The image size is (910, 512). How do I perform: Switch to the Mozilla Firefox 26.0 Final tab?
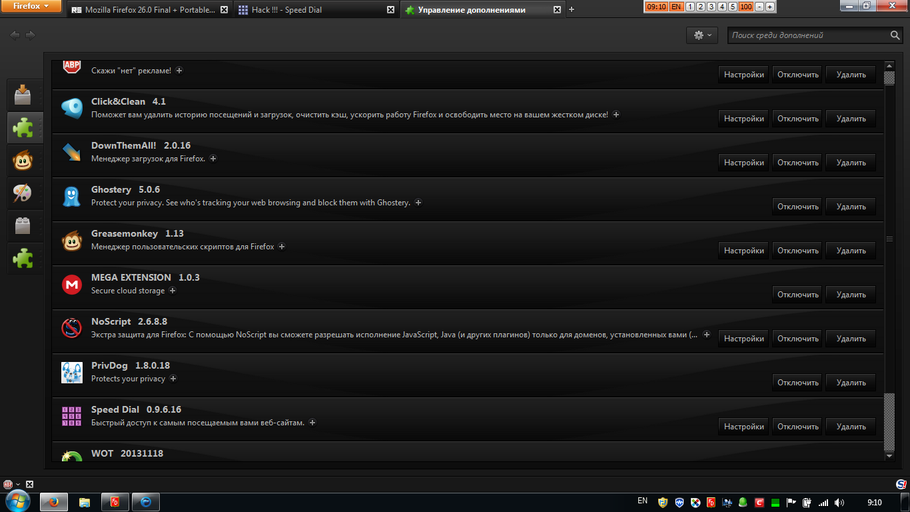tap(149, 10)
